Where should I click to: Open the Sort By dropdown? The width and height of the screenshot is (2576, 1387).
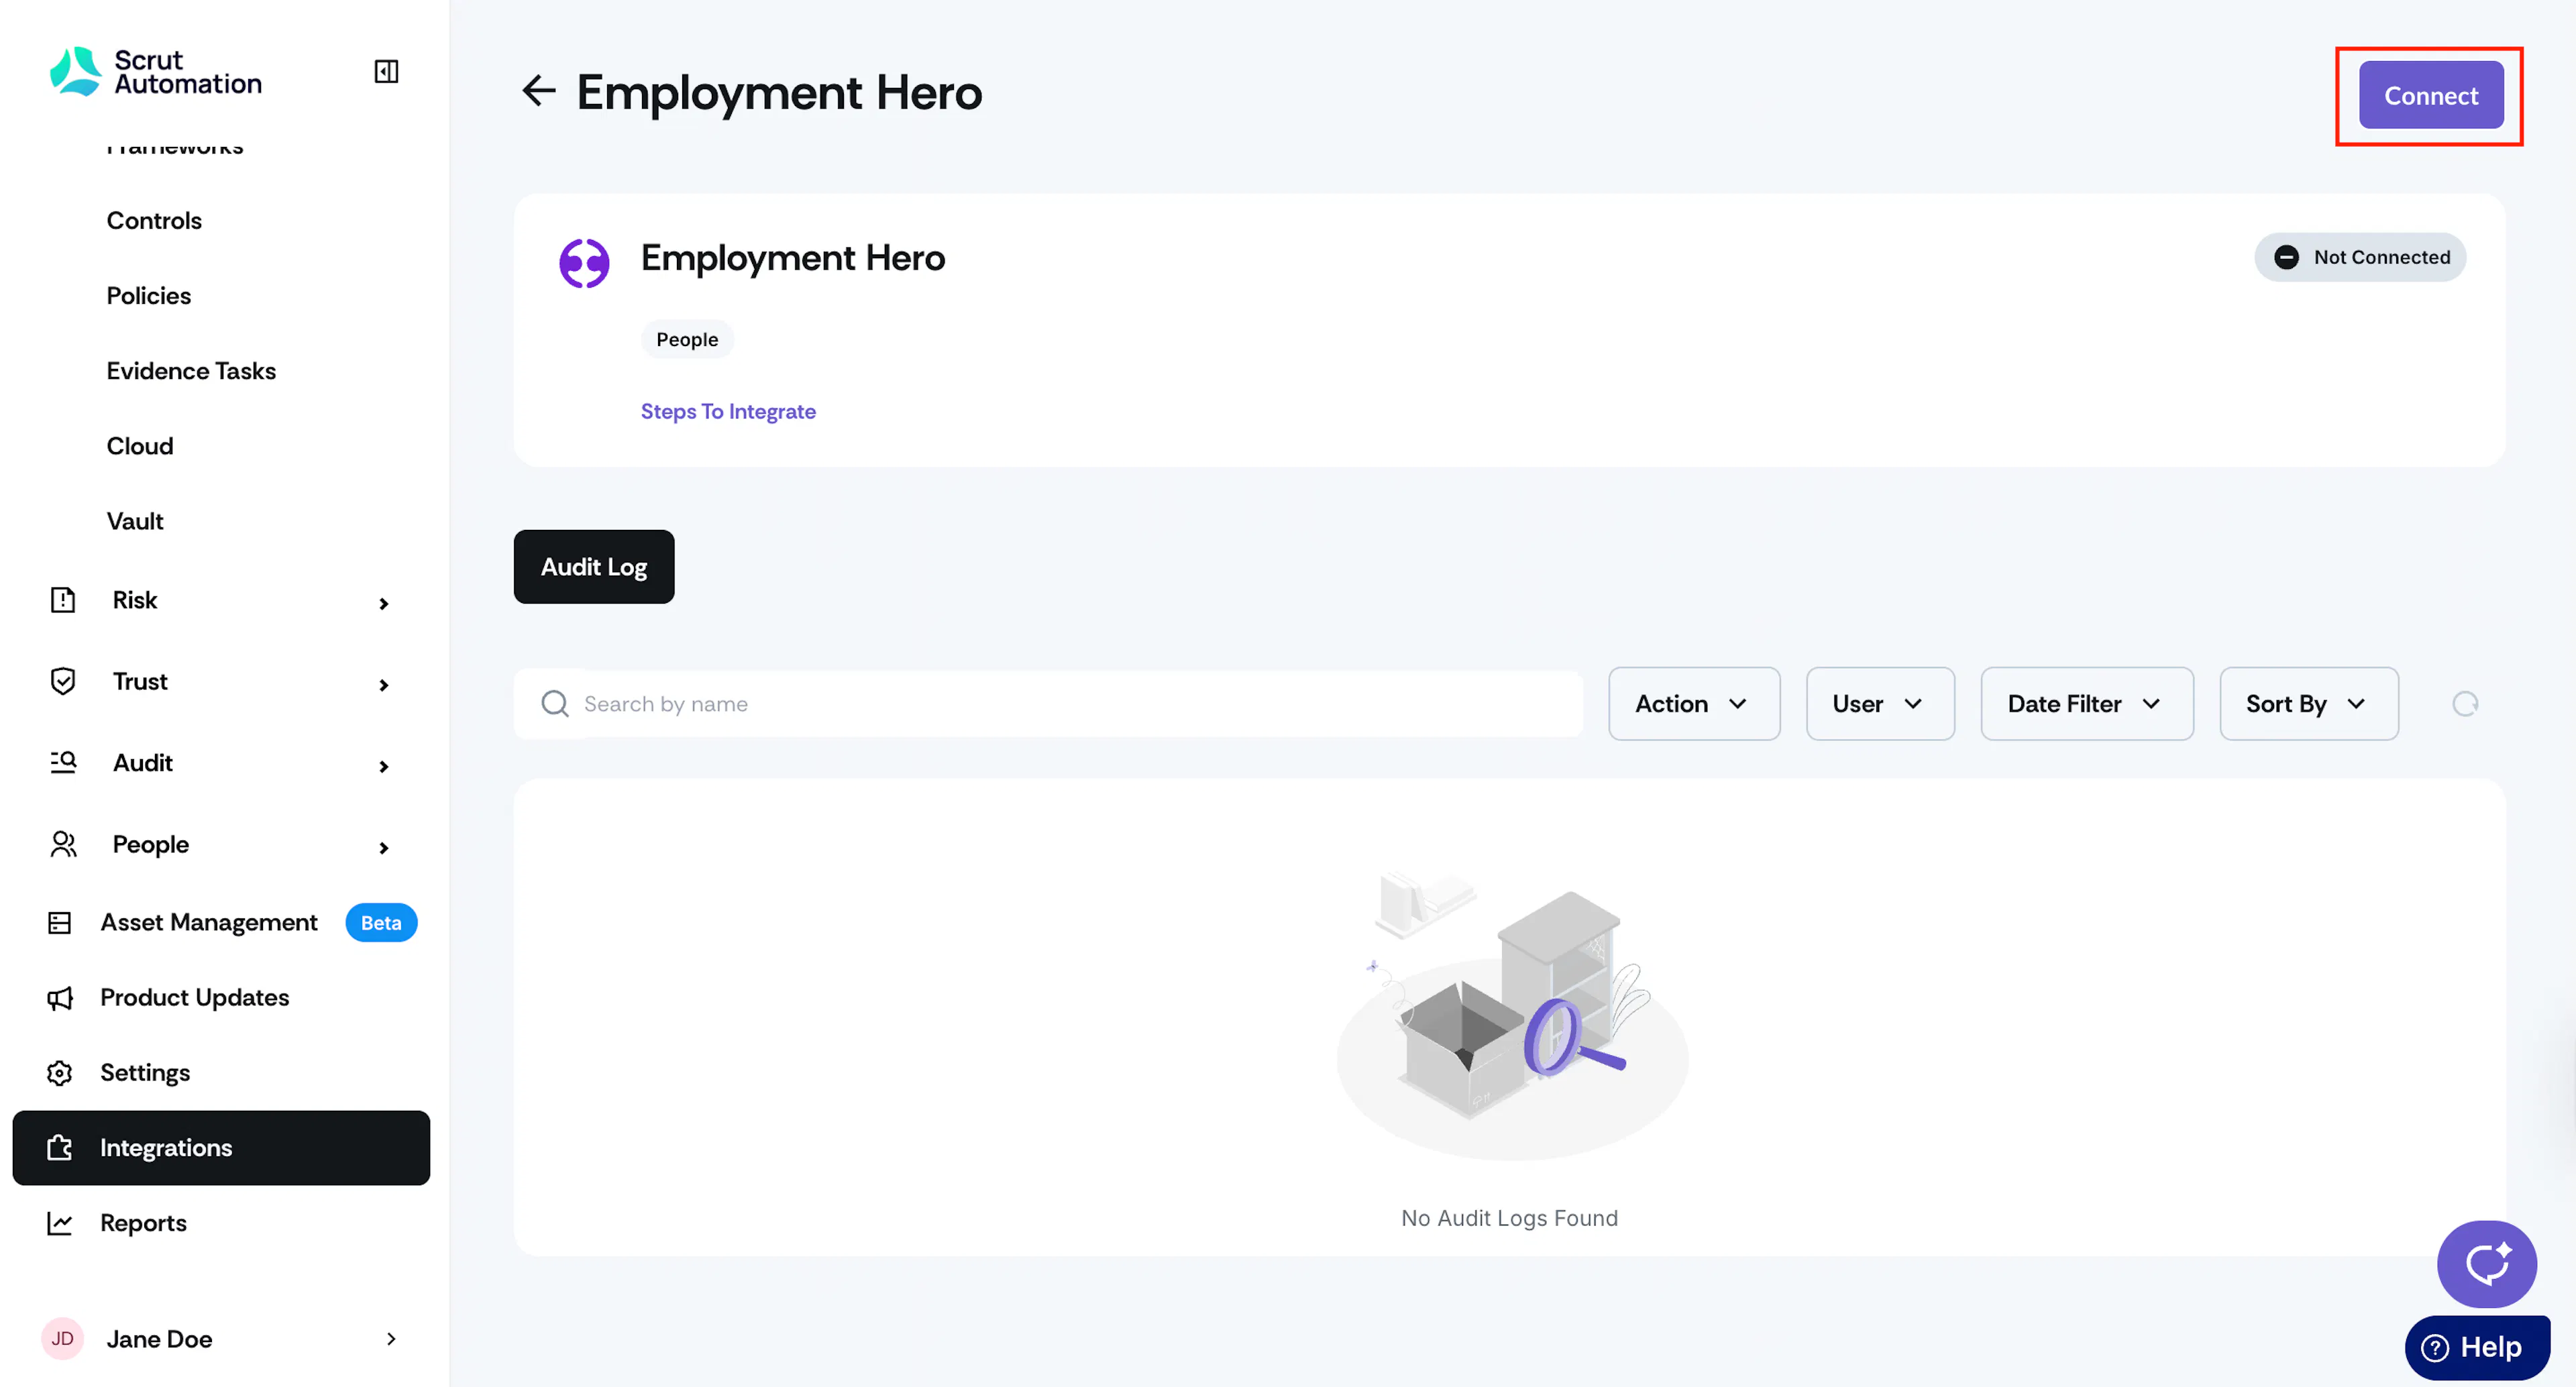[x=2309, y=704]
